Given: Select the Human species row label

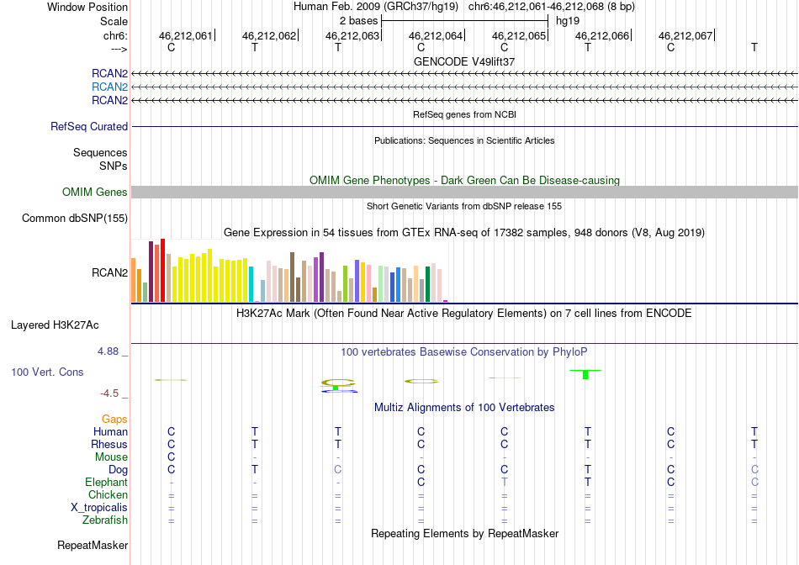Looking at the screenshot, I should click(110, 431).
